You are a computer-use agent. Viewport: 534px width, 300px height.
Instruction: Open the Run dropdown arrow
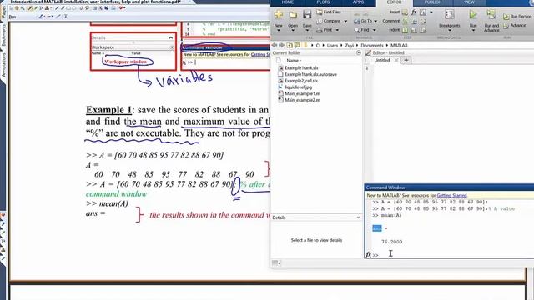coord(473,30)
